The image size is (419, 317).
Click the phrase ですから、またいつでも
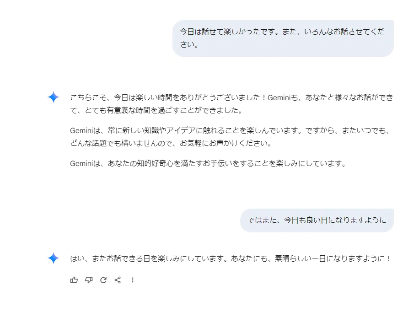(345, 130)
